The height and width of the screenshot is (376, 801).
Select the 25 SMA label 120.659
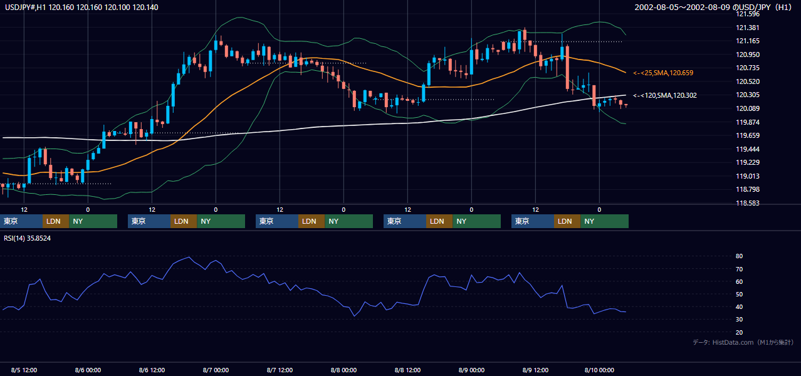coord(663,73)
